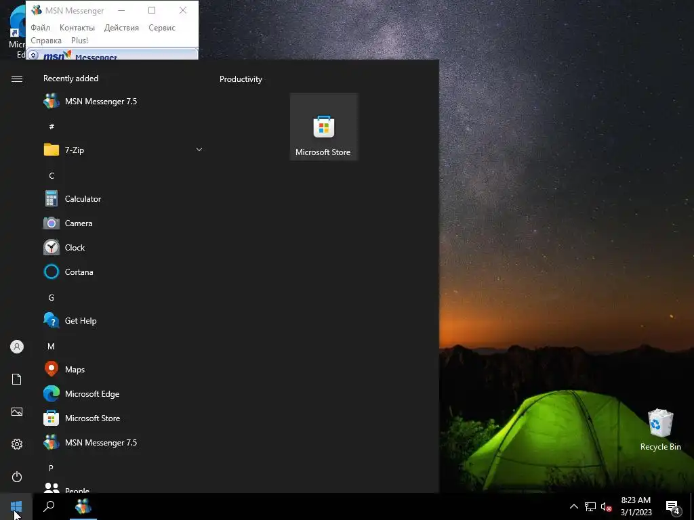Image resolution: width=694 pixels, height=520 pixels.
Task: Click the Microsoft Store tile in Productivity
Action: click(323, 127)
